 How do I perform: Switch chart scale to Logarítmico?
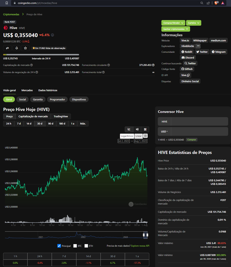click(127, 136)
